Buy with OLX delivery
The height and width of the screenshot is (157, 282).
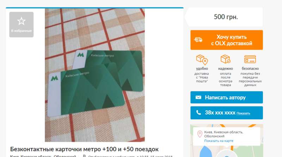pyautogui.click(x=227, y=40)
